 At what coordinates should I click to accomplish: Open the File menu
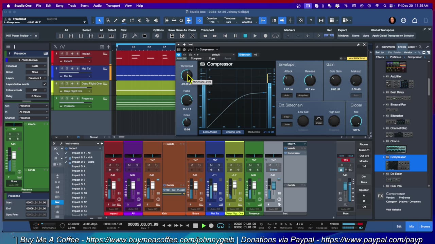(x=39, y=6)
